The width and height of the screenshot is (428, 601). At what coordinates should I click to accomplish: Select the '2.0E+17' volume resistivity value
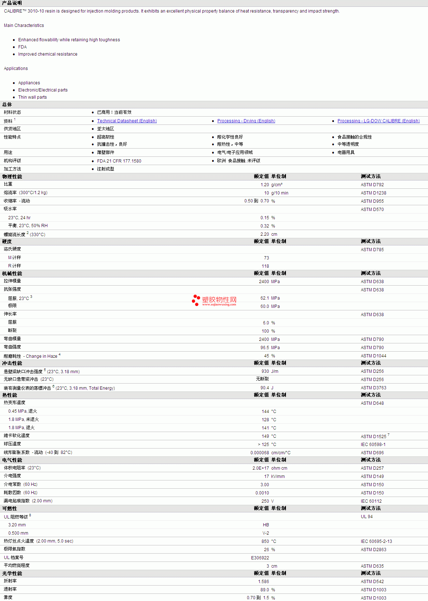coord(261,468)
